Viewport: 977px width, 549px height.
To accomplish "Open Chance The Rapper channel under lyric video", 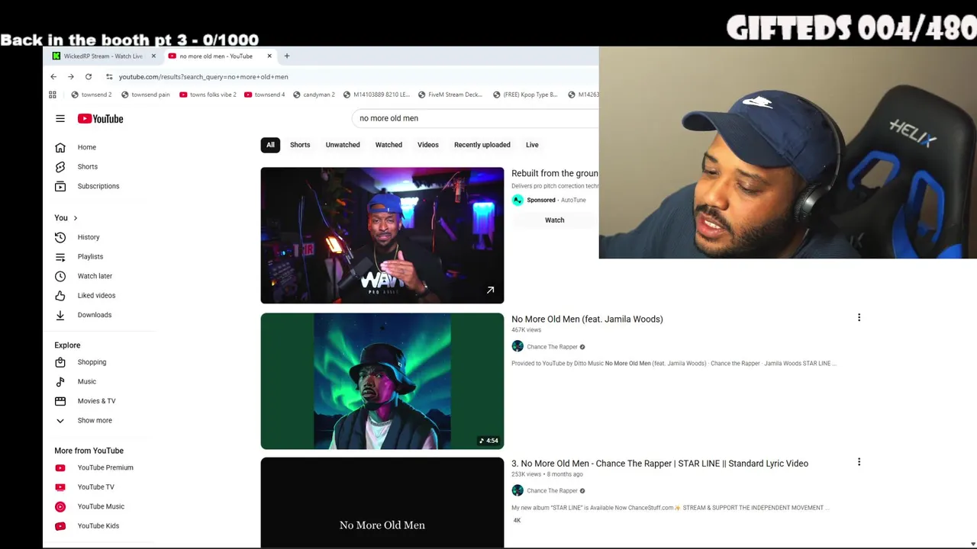I will (552, 491).
